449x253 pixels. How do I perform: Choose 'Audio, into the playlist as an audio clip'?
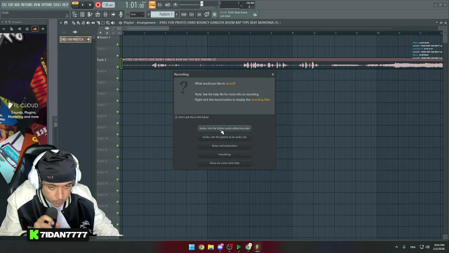click(x=224, y=137)
